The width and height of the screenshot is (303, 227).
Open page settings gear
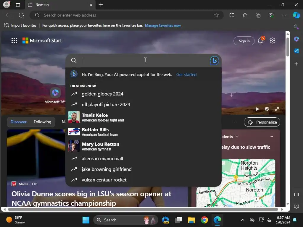(272, 40)
